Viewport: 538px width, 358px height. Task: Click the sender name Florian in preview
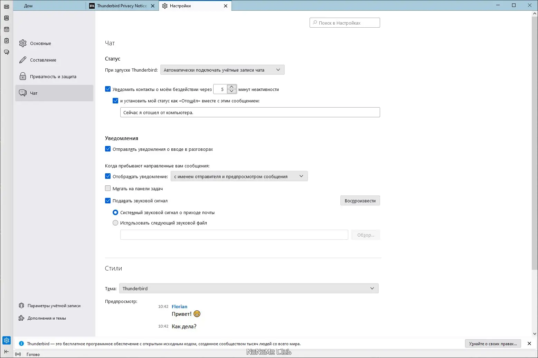point(179,306)
